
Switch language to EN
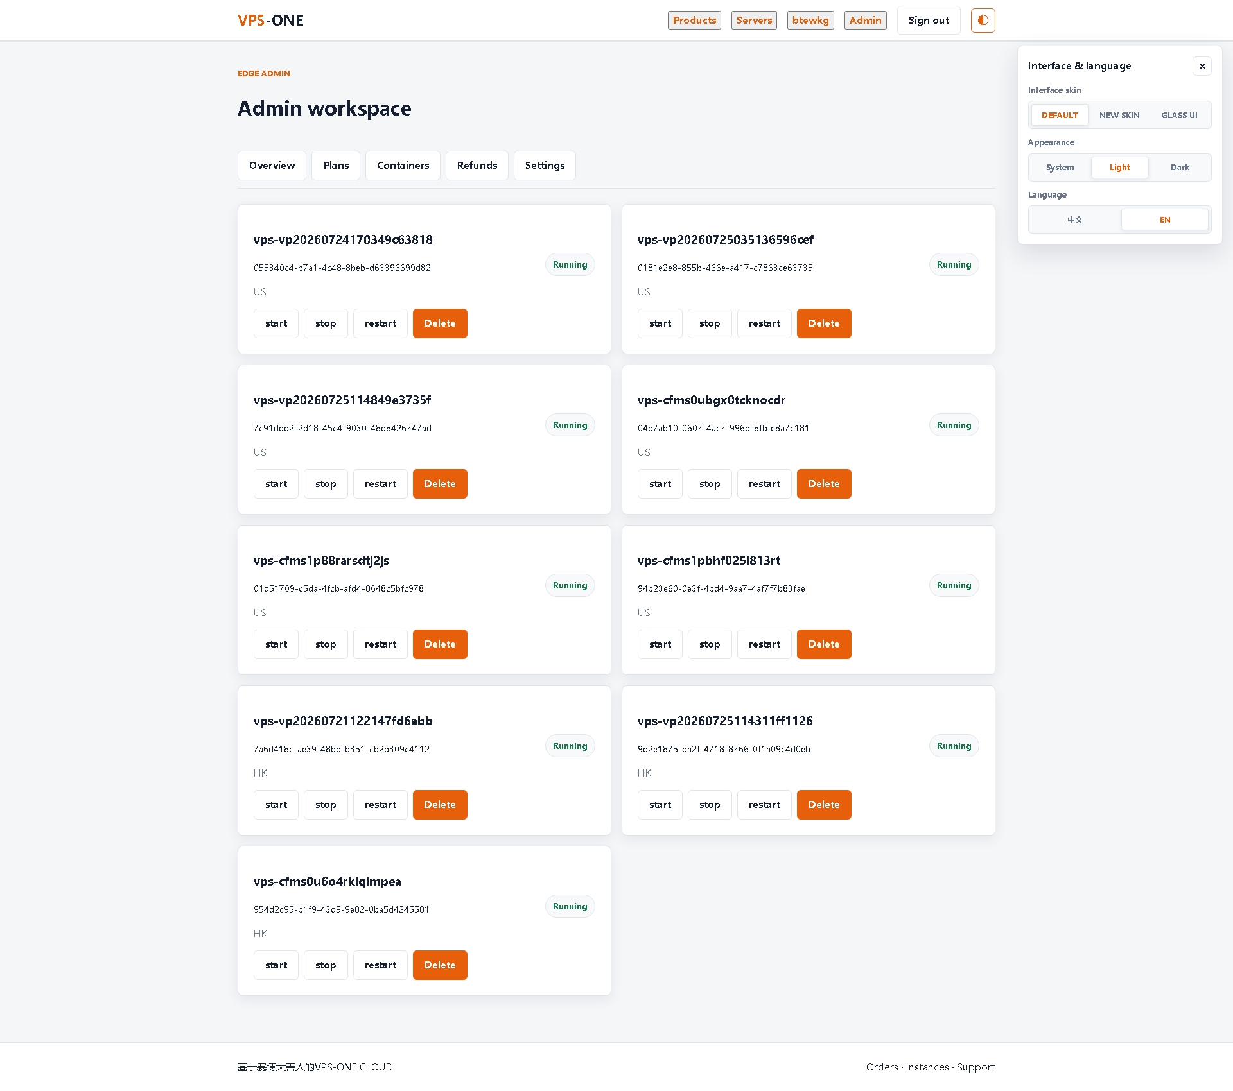[x=1164, y=220]
